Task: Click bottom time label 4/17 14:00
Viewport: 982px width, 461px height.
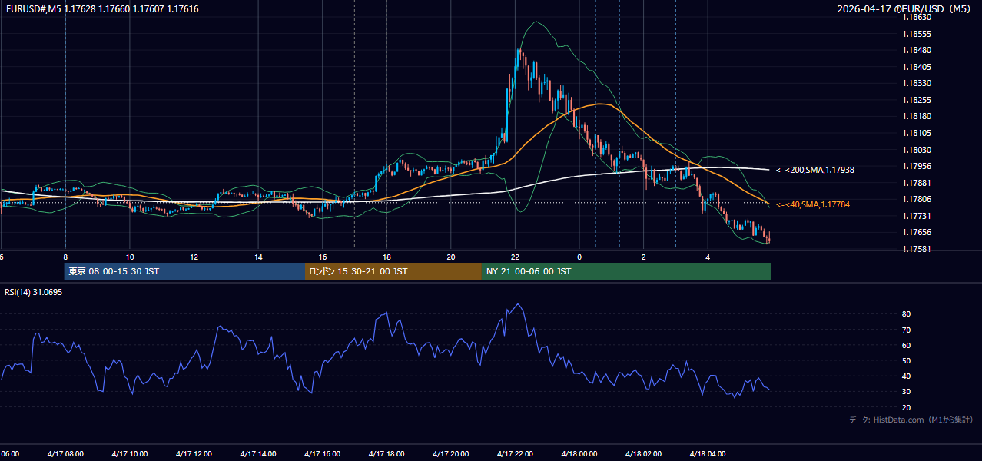Action: click(x=258, y=454)
